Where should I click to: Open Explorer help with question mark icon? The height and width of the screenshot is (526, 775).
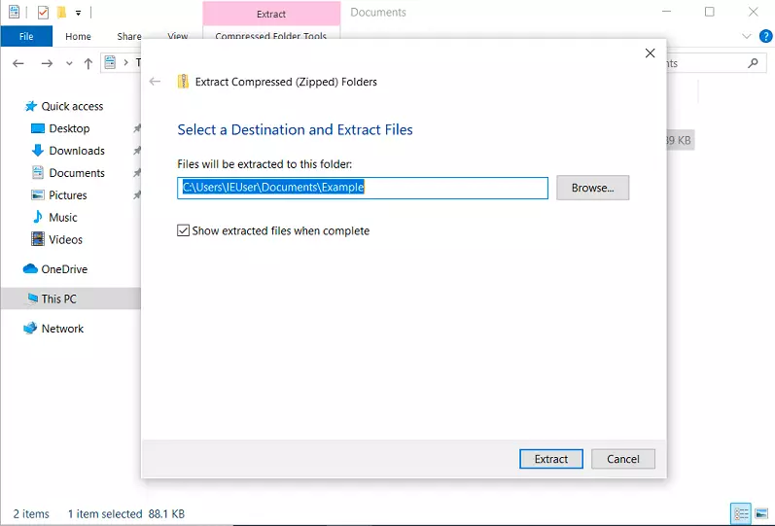click(x=765, y=36)
